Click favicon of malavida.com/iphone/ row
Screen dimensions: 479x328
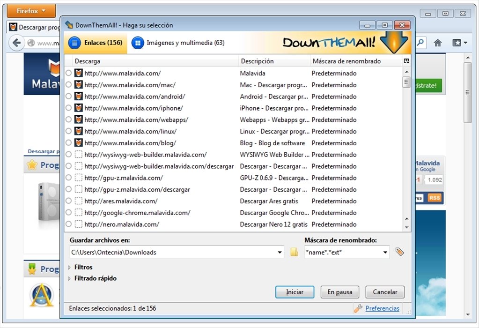(79, 108)
